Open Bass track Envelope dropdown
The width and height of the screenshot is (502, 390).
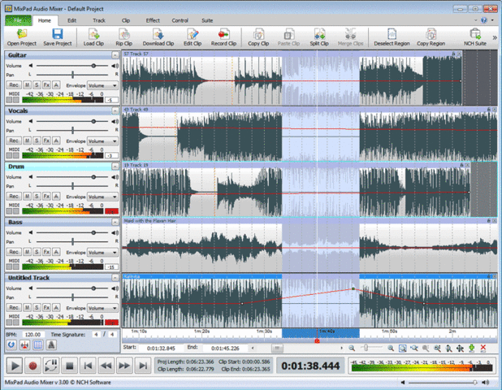pyautogui.click(x=102, y=253)
